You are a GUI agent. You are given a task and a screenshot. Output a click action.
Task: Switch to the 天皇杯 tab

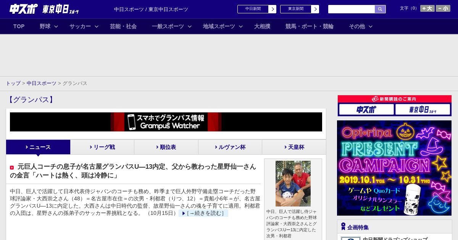pos(294,147)
